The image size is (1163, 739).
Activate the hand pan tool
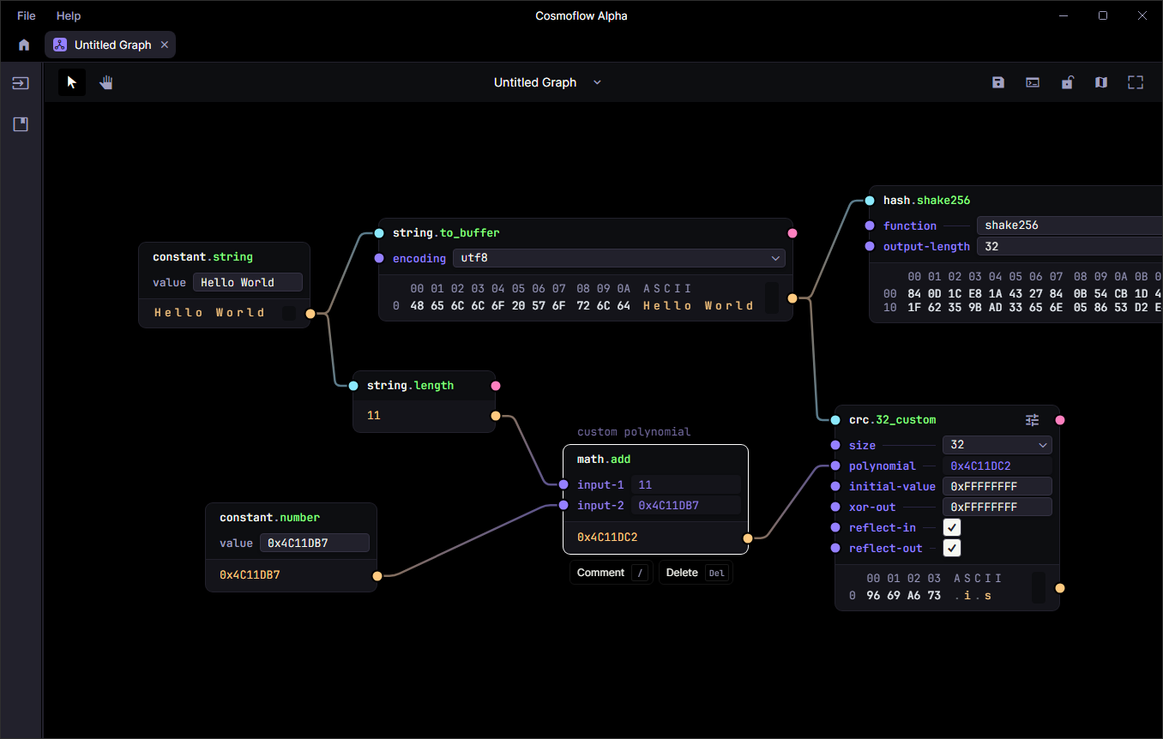coord(106,82)
